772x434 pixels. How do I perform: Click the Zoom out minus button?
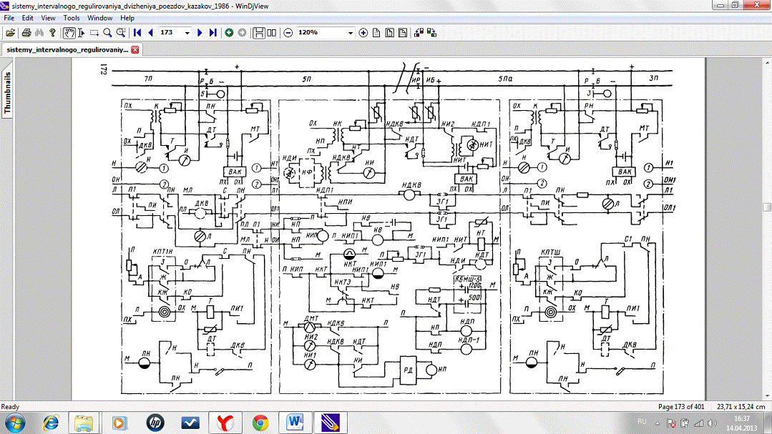click(x=288, y=33)
